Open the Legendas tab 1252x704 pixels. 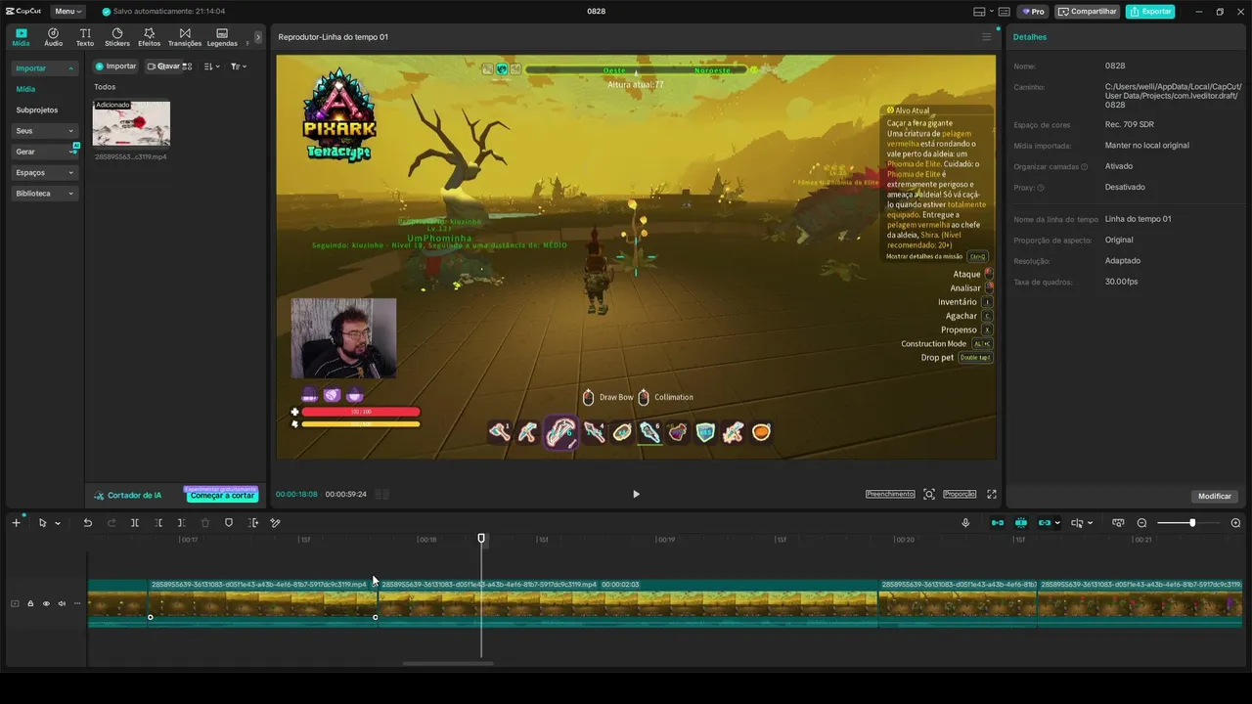pyautogui.click(x=222, y=37)
